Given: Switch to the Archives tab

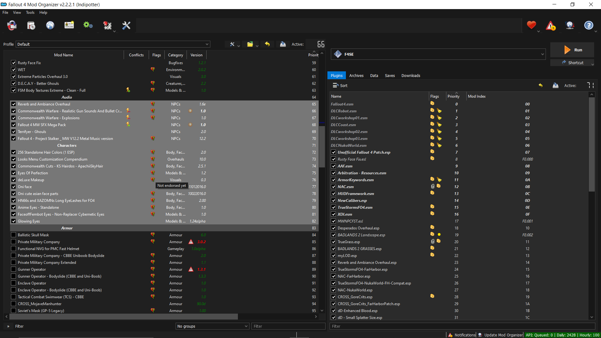Looking at the screenshot, I should click(x=356, y=75).
